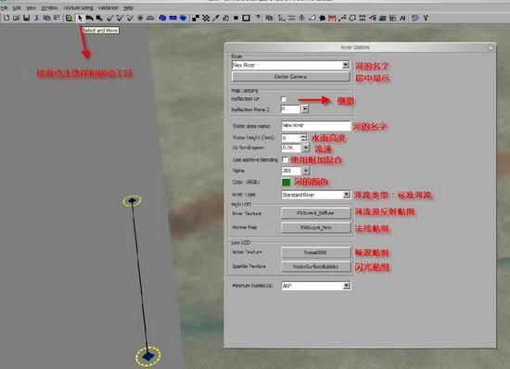
Task: Enable the Reflection On checkbox
Action: [284, 99]
